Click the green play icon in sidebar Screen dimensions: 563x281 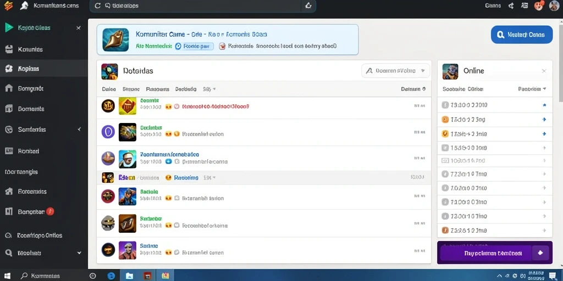[x=9, y=27]
